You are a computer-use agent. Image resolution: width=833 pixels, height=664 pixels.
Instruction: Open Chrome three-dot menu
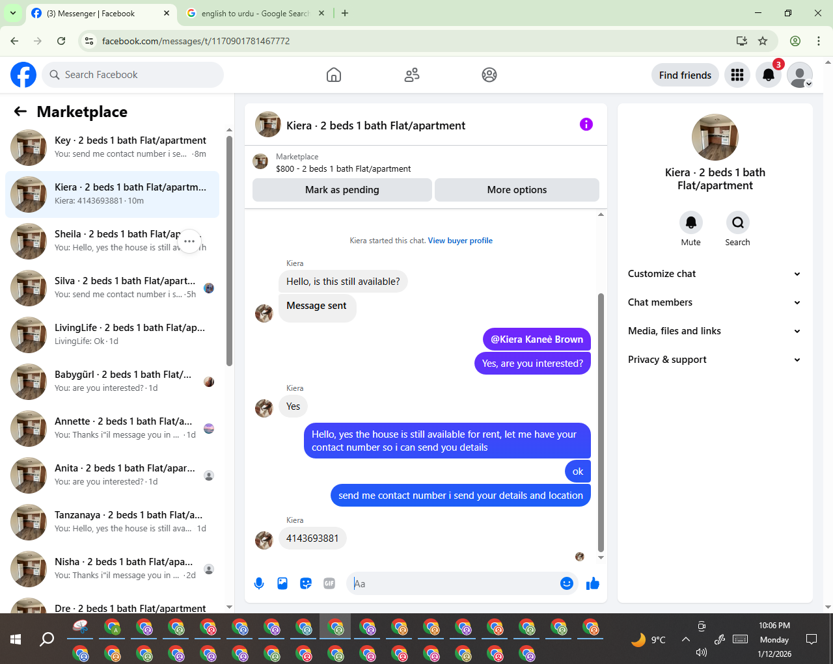pyautogui.click(x=819, y=41)
